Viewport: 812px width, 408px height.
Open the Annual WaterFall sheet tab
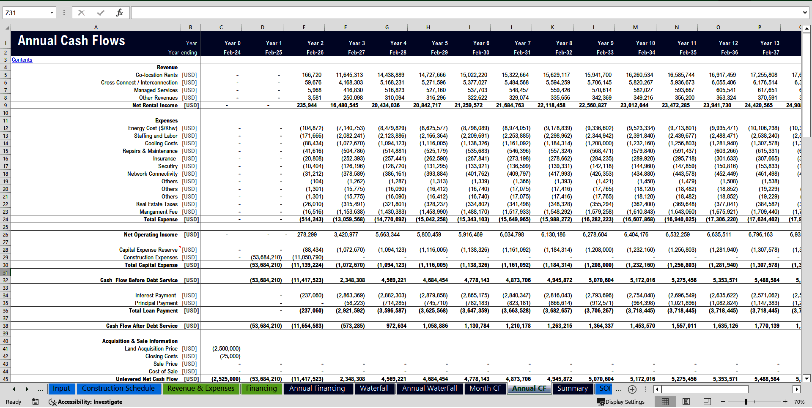pyautogui.click(x=430, y=389)
